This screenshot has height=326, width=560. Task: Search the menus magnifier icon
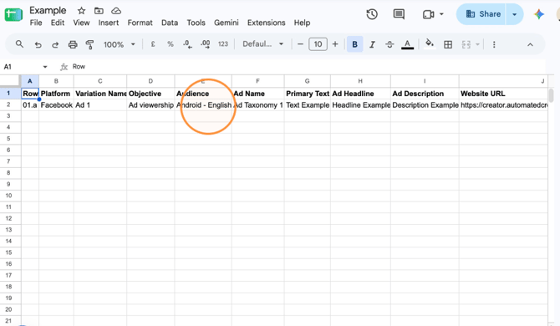(20, 44)
